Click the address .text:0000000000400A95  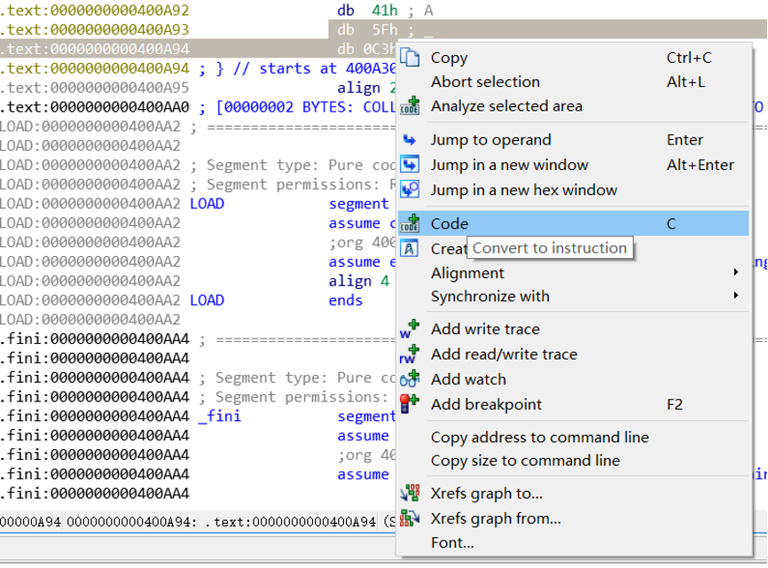pyautogui.click(x=95, y=88)
